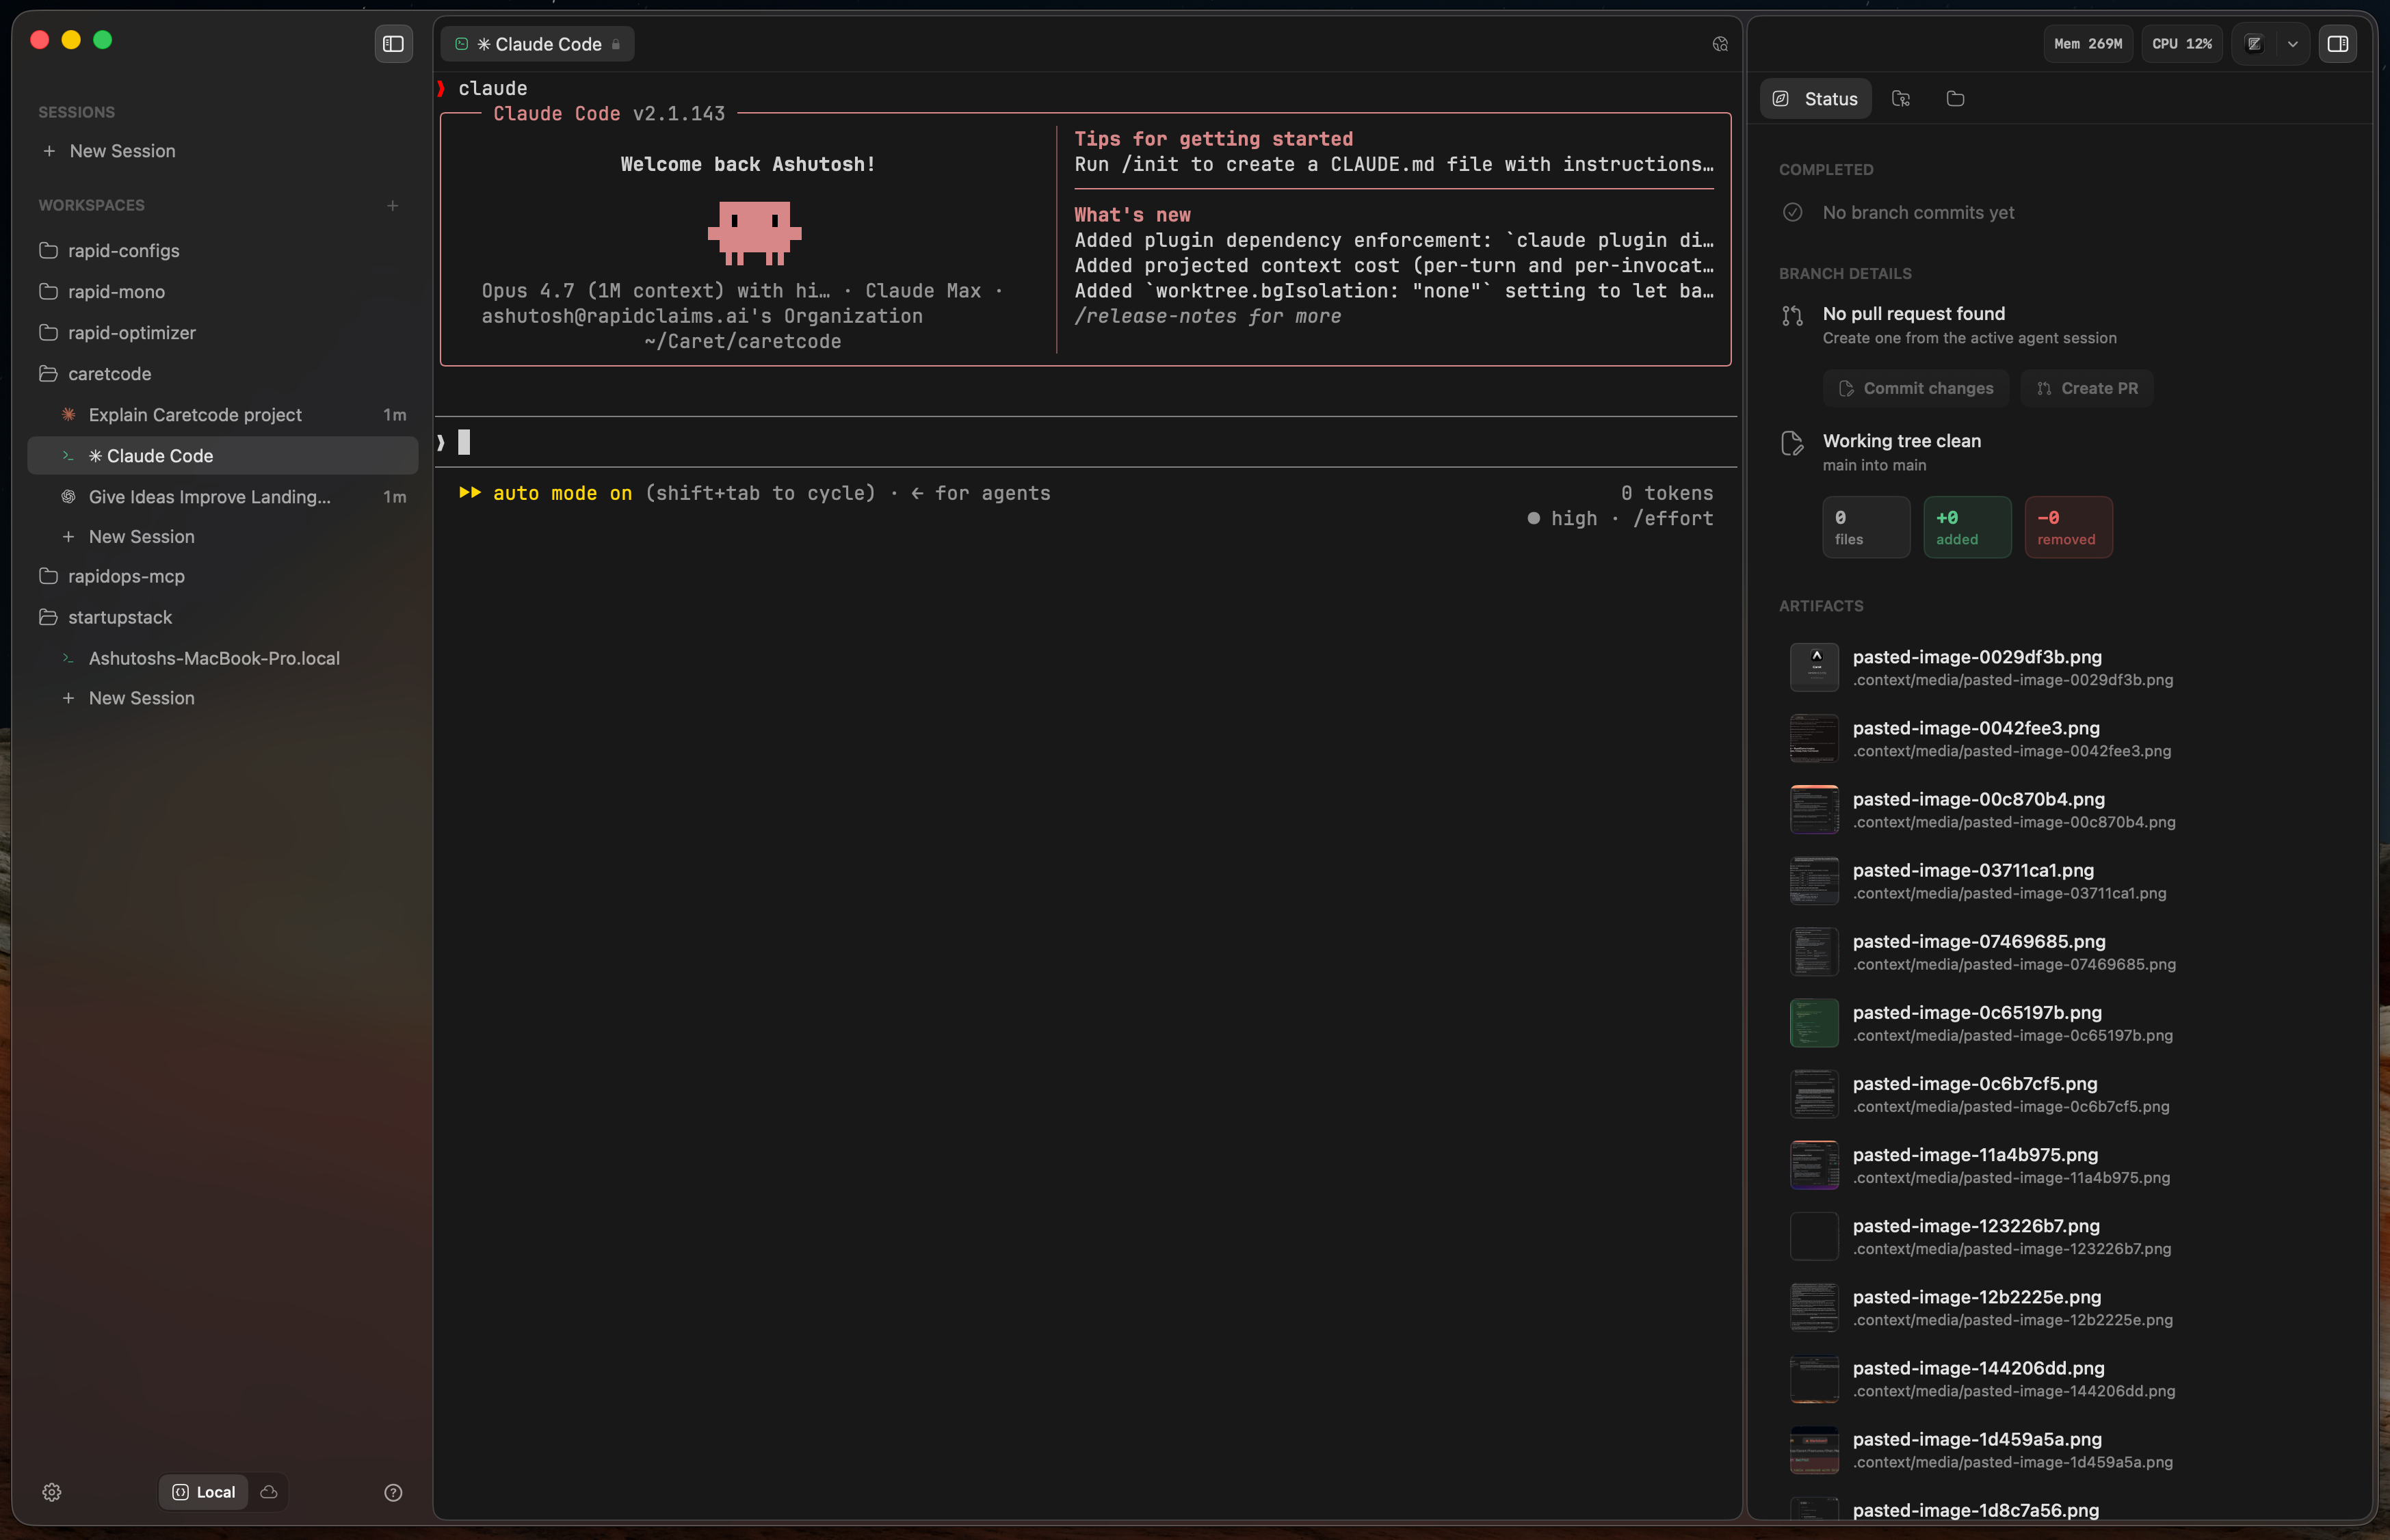
Task: Click the green +0 added chip
Action: pyautogui.click(x=1967, y=527)
